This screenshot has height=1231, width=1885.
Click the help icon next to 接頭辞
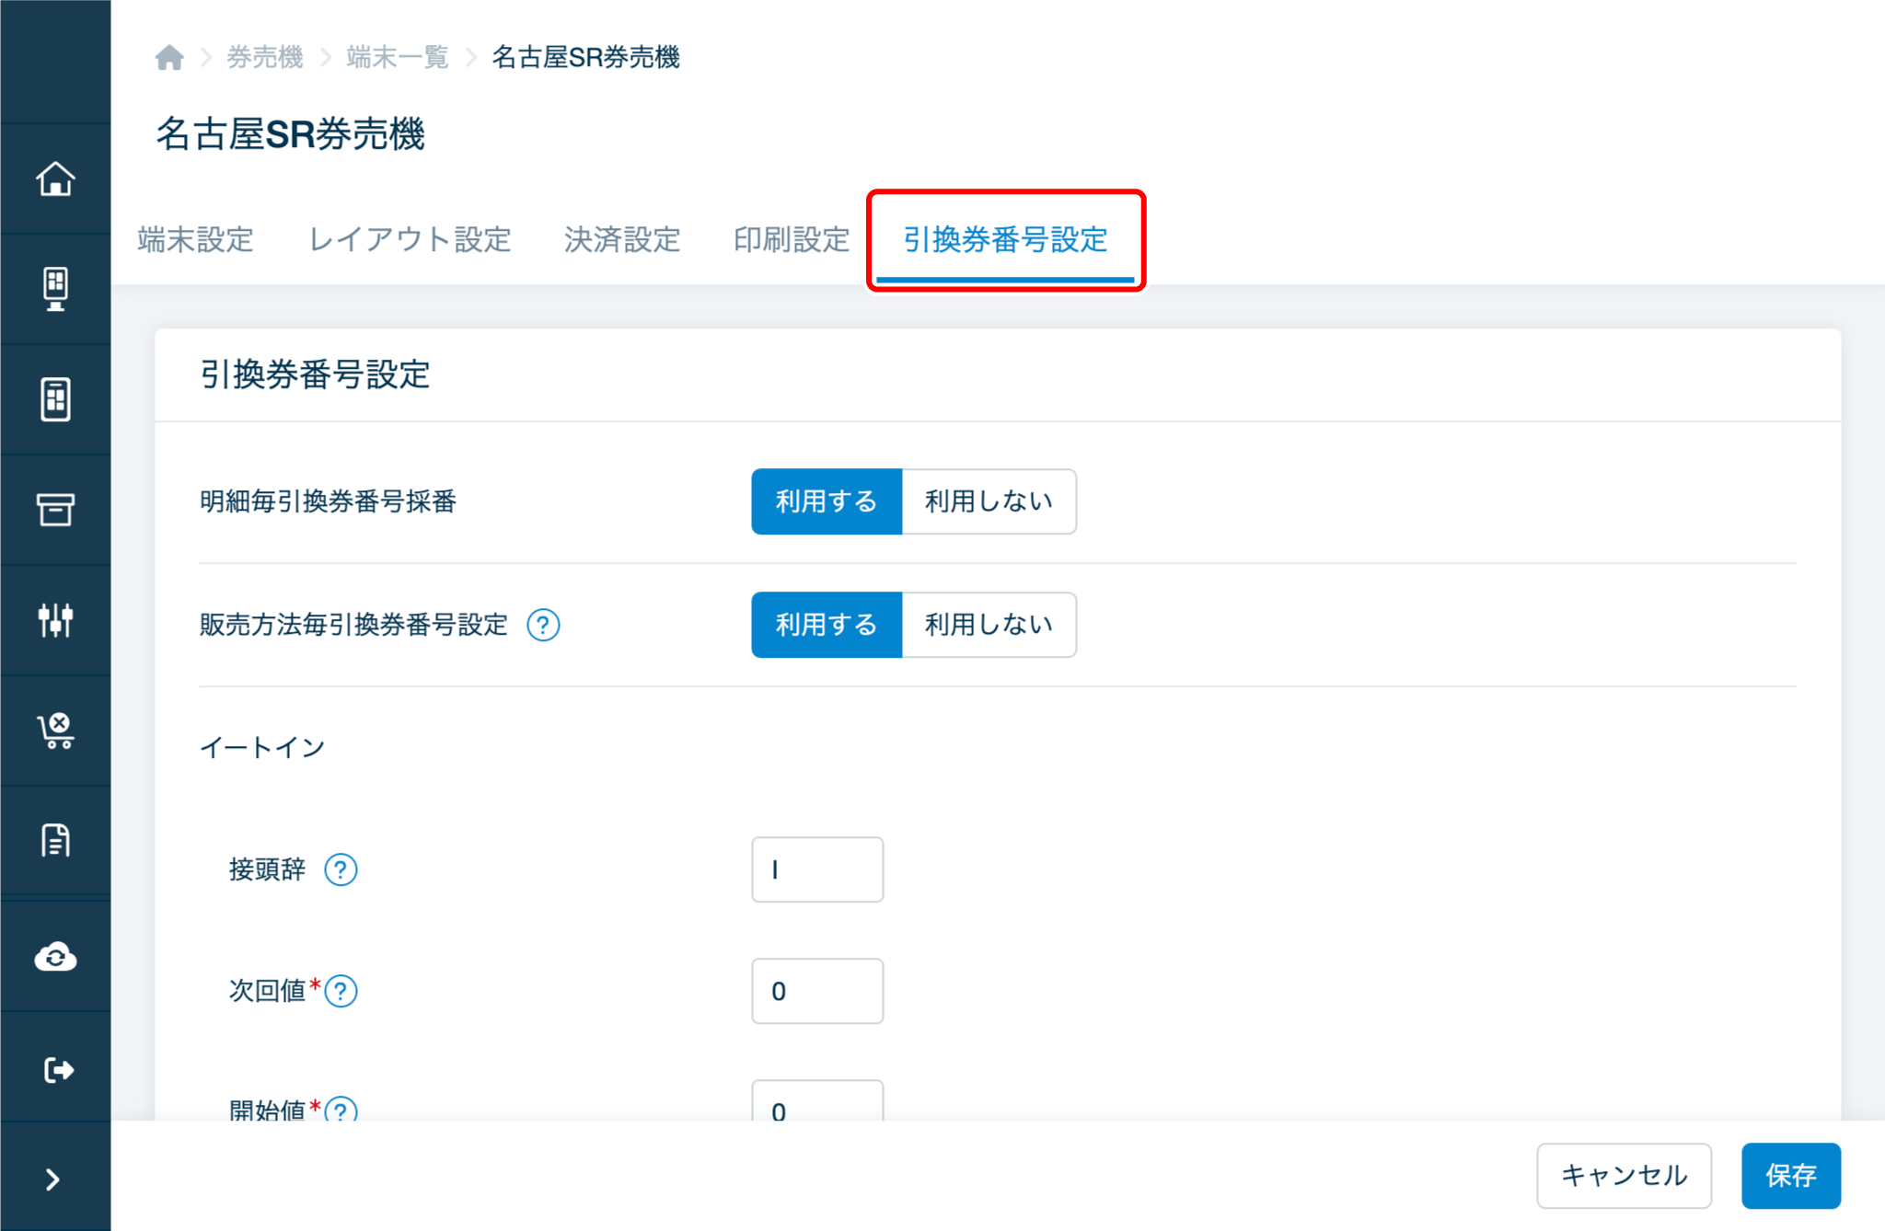[341, 869]
